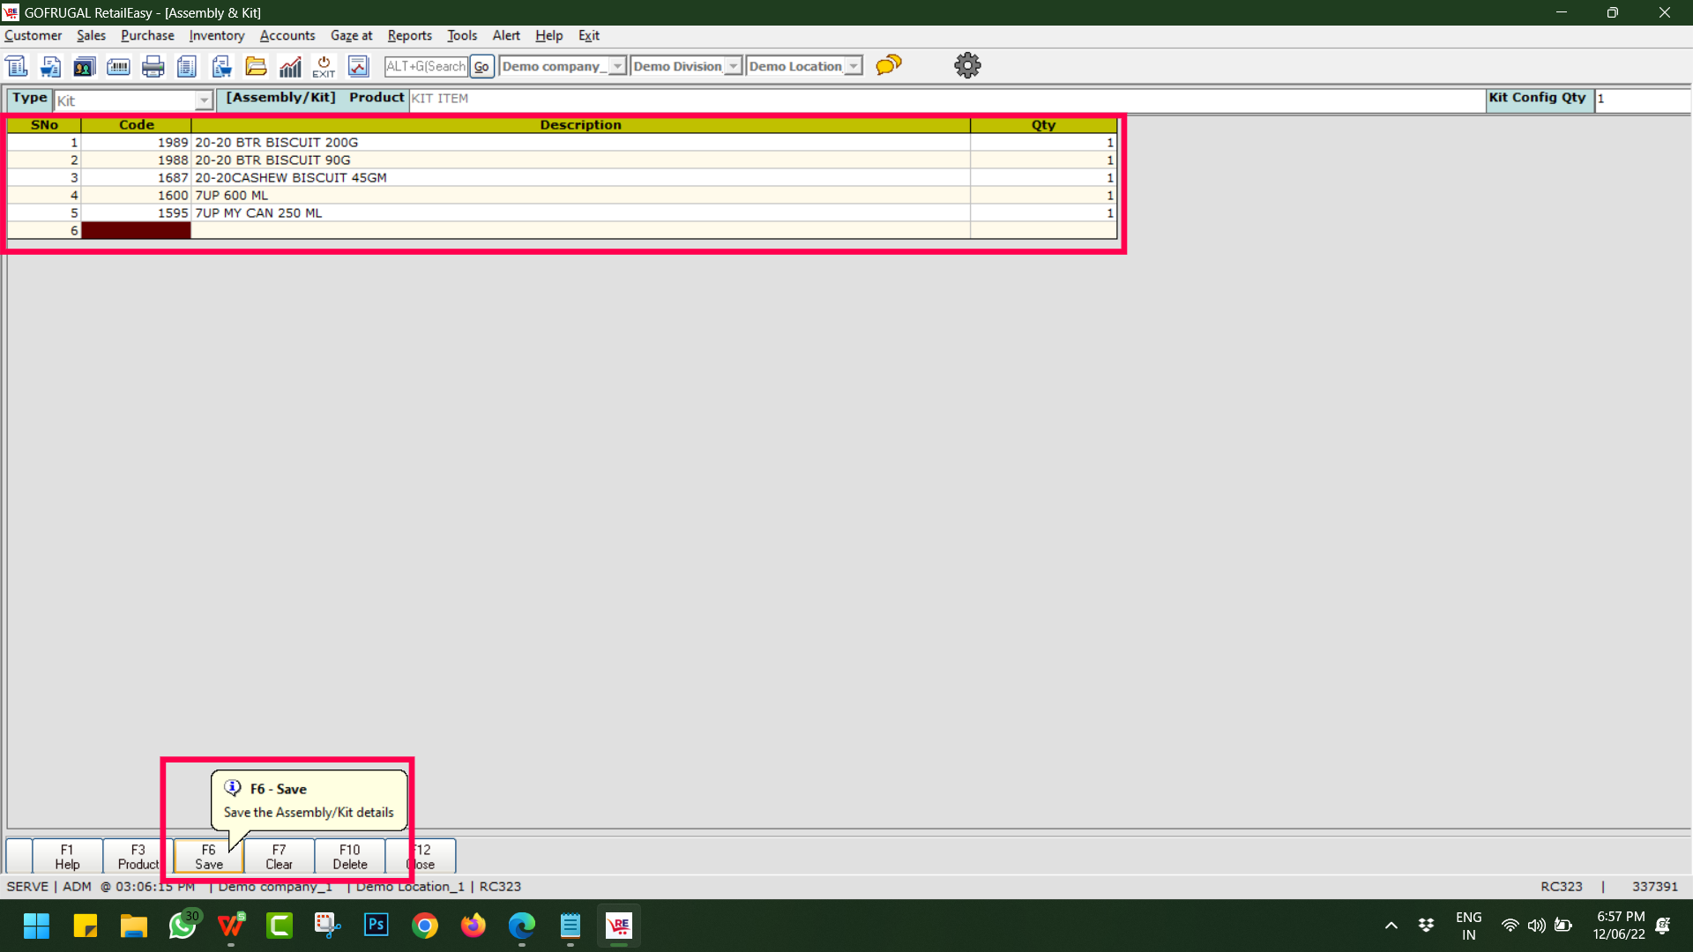Image resolution: width=1693 pixels, height=952 pixels.
Task: Click the printer icon in the toolbar
Action: [x=153, y=66]
